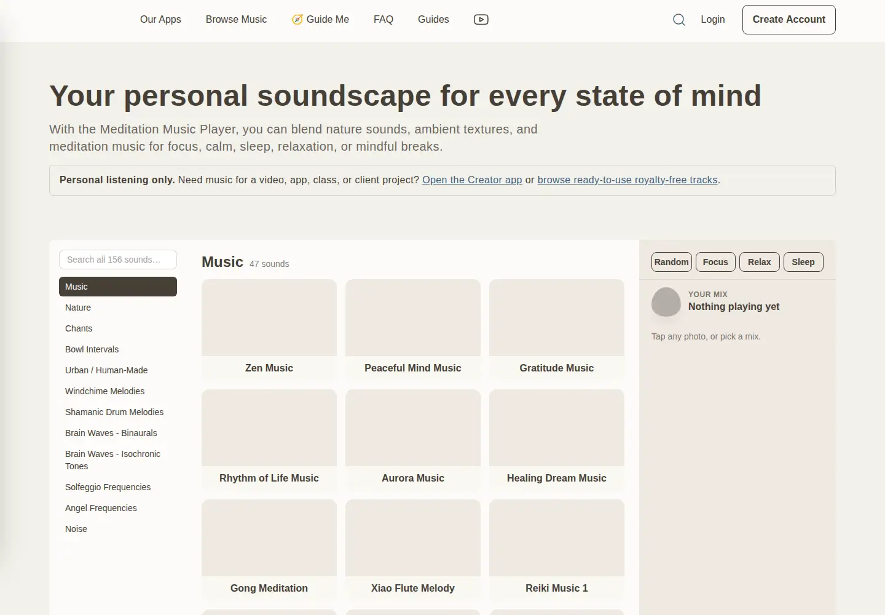Image resolution: width=885 pixels, height=615 pixels.
Task: Open the search magnifier icon
Action: (678, 20)
